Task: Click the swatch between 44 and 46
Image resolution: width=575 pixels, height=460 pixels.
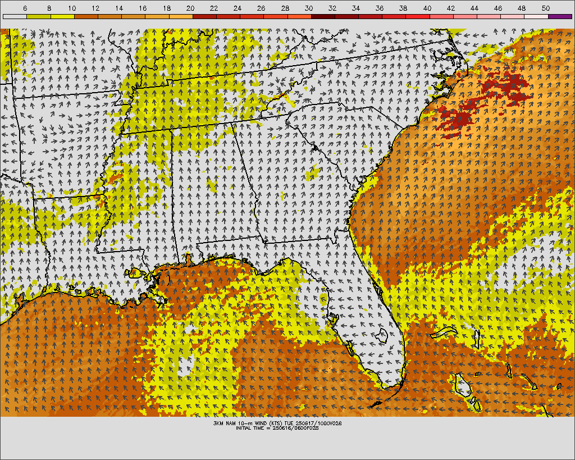Action: pos(489,16)
